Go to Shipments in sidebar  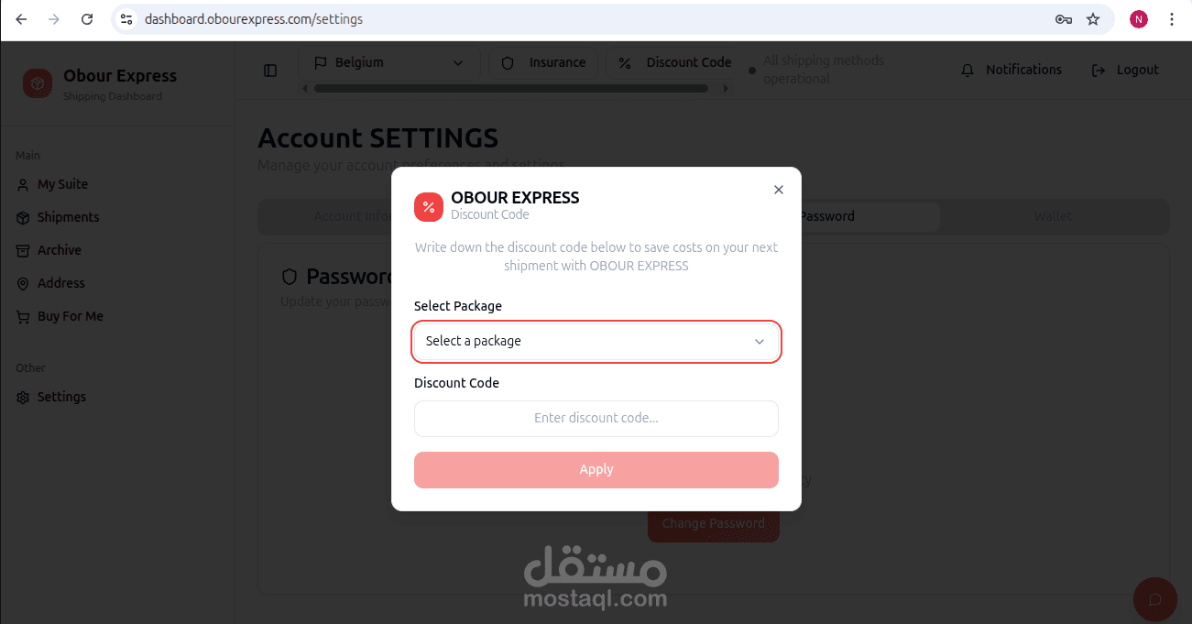click(58, 217)
